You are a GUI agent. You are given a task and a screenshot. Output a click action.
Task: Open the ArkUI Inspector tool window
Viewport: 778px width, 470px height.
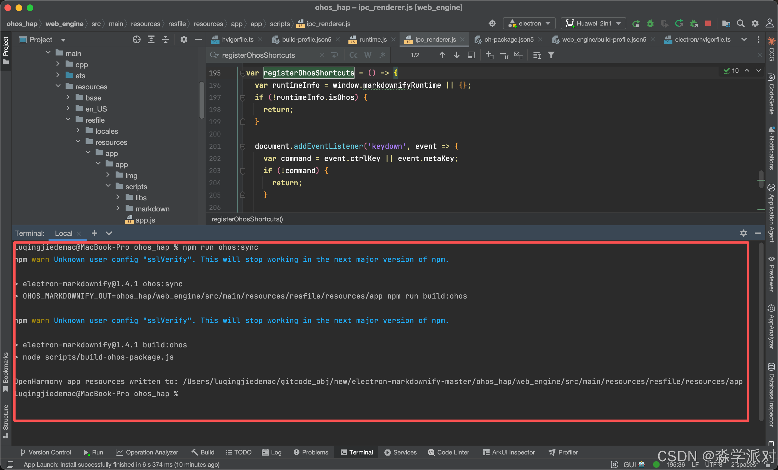click(509, 452)
